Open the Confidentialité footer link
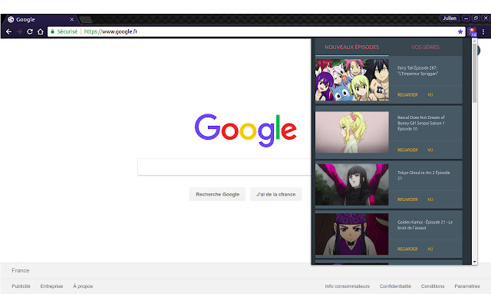This screenshot has width=491, height=307. (x=395, y=286)
